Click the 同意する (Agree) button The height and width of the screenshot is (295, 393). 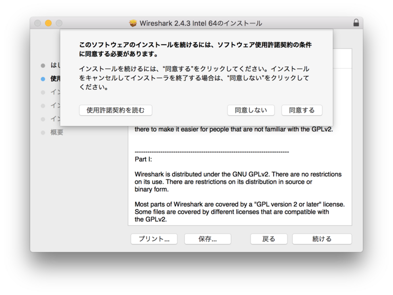[x=302, y=110]
